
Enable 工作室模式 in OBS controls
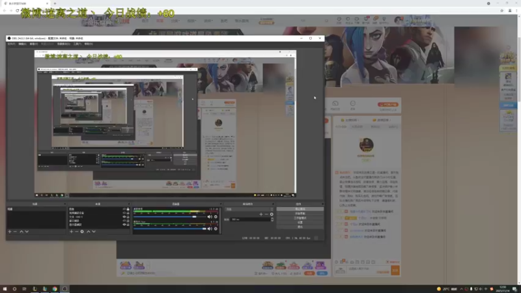click(300, 218)
